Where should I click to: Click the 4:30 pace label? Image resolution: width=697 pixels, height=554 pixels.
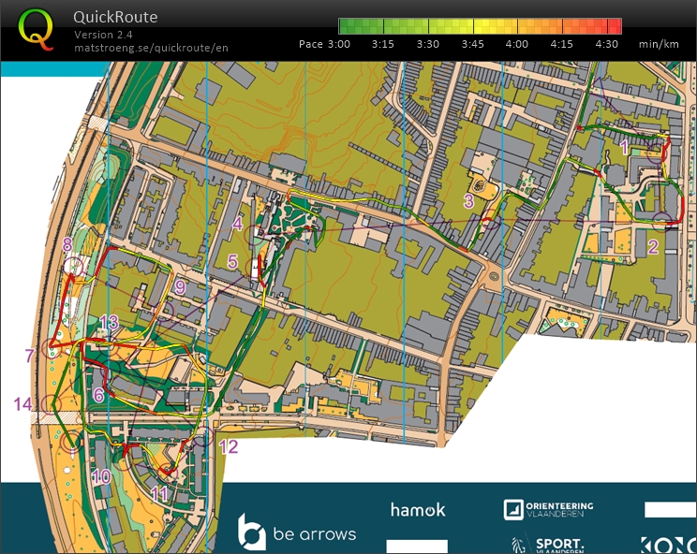point(606,44)
